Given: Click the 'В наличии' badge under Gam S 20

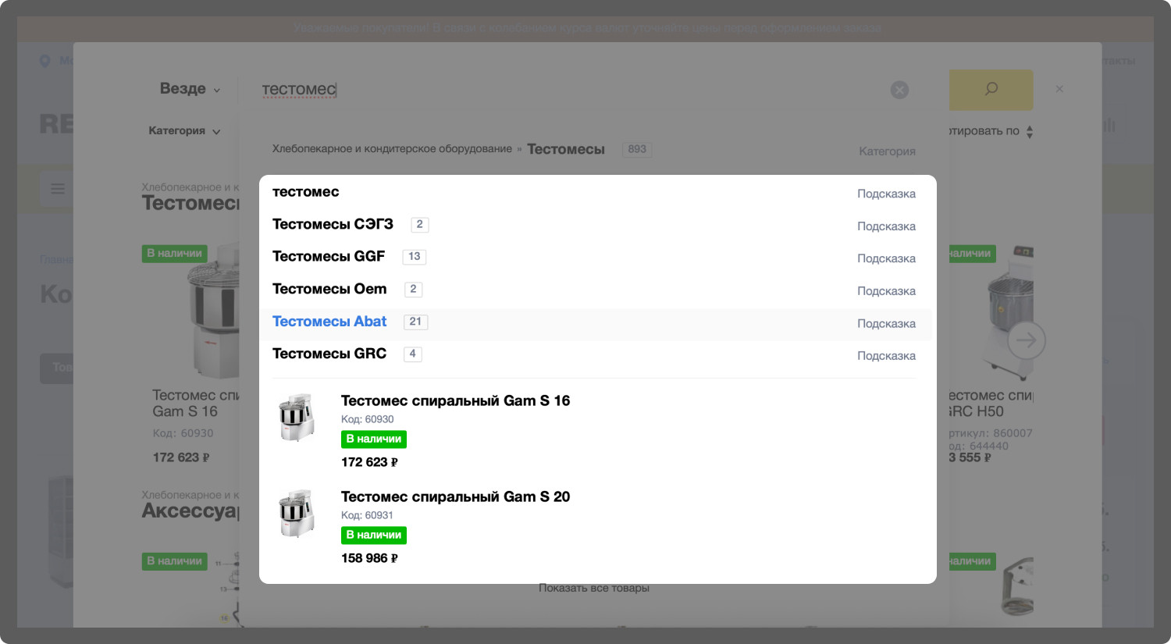Looking at the screenshot, I should tap(374, 535).
